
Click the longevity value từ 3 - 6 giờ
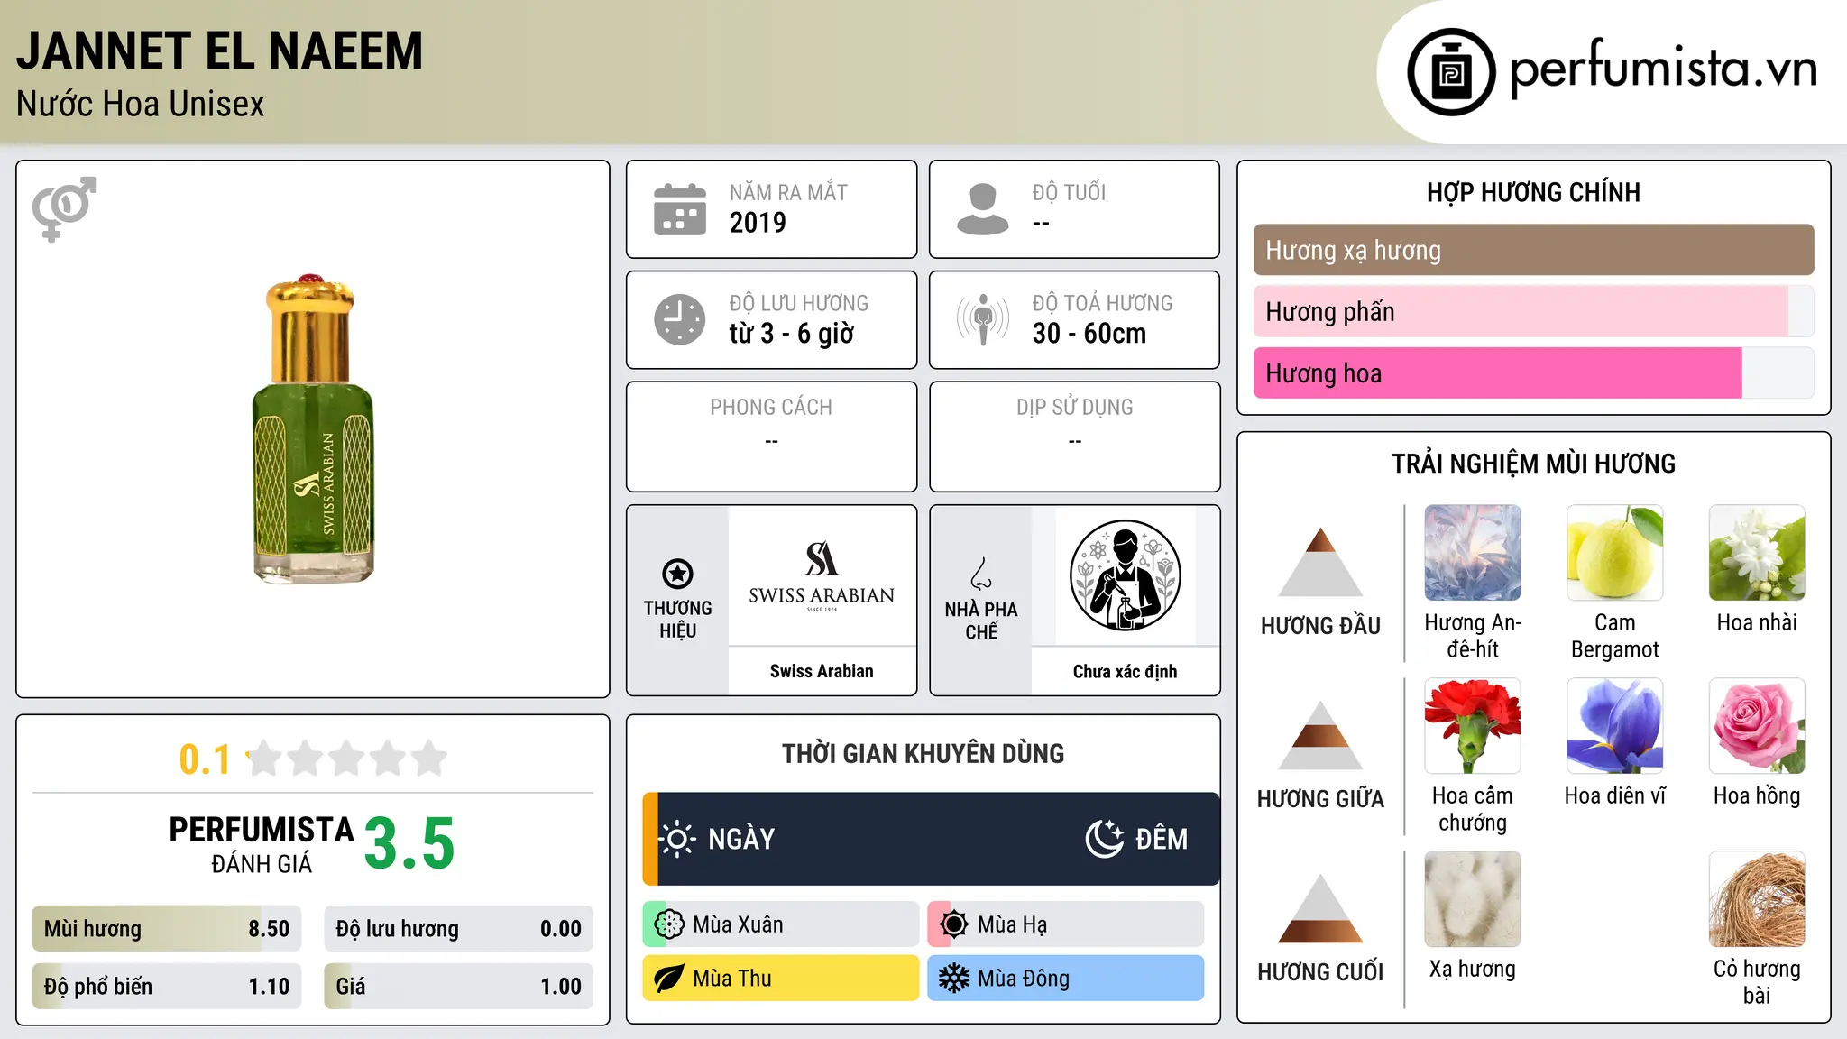click(x=792, y=334)
